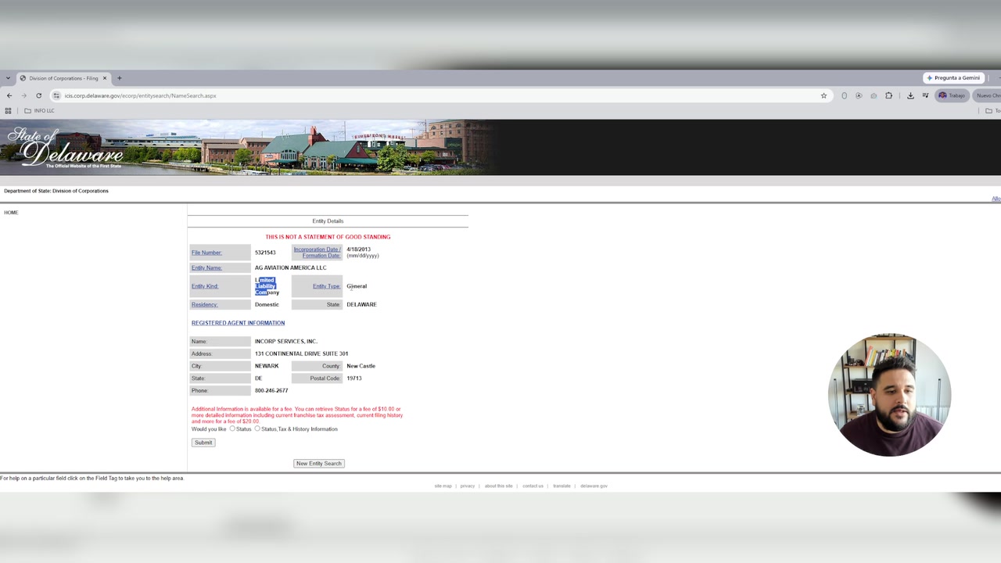
Task: Open the delaware.gov footer link
Action: 594,486
